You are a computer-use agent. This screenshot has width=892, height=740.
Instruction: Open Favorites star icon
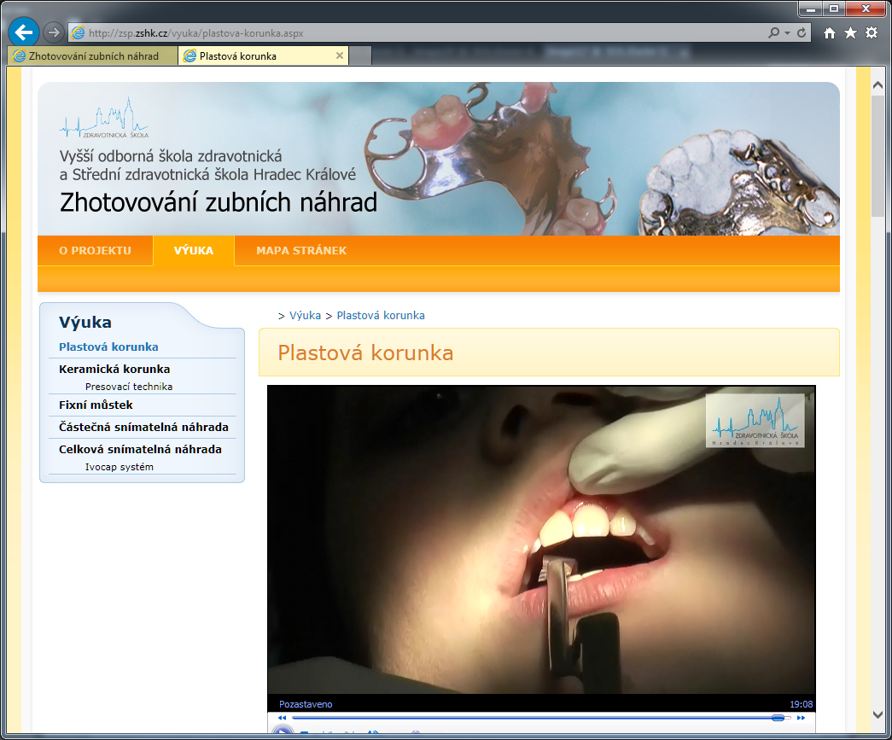point(850,33)
